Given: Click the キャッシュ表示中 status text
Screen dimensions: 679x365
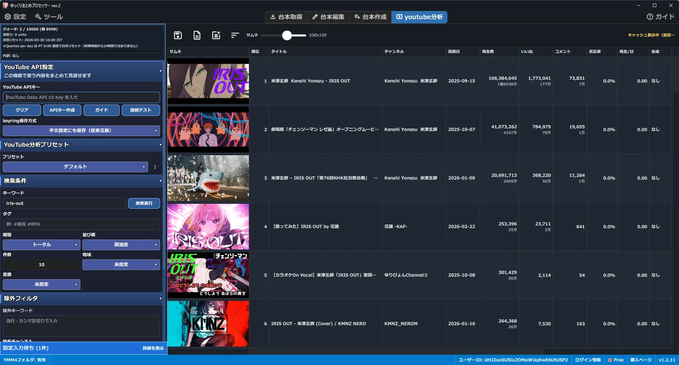Looking at the screenshot, I should (x=651, y=35).
